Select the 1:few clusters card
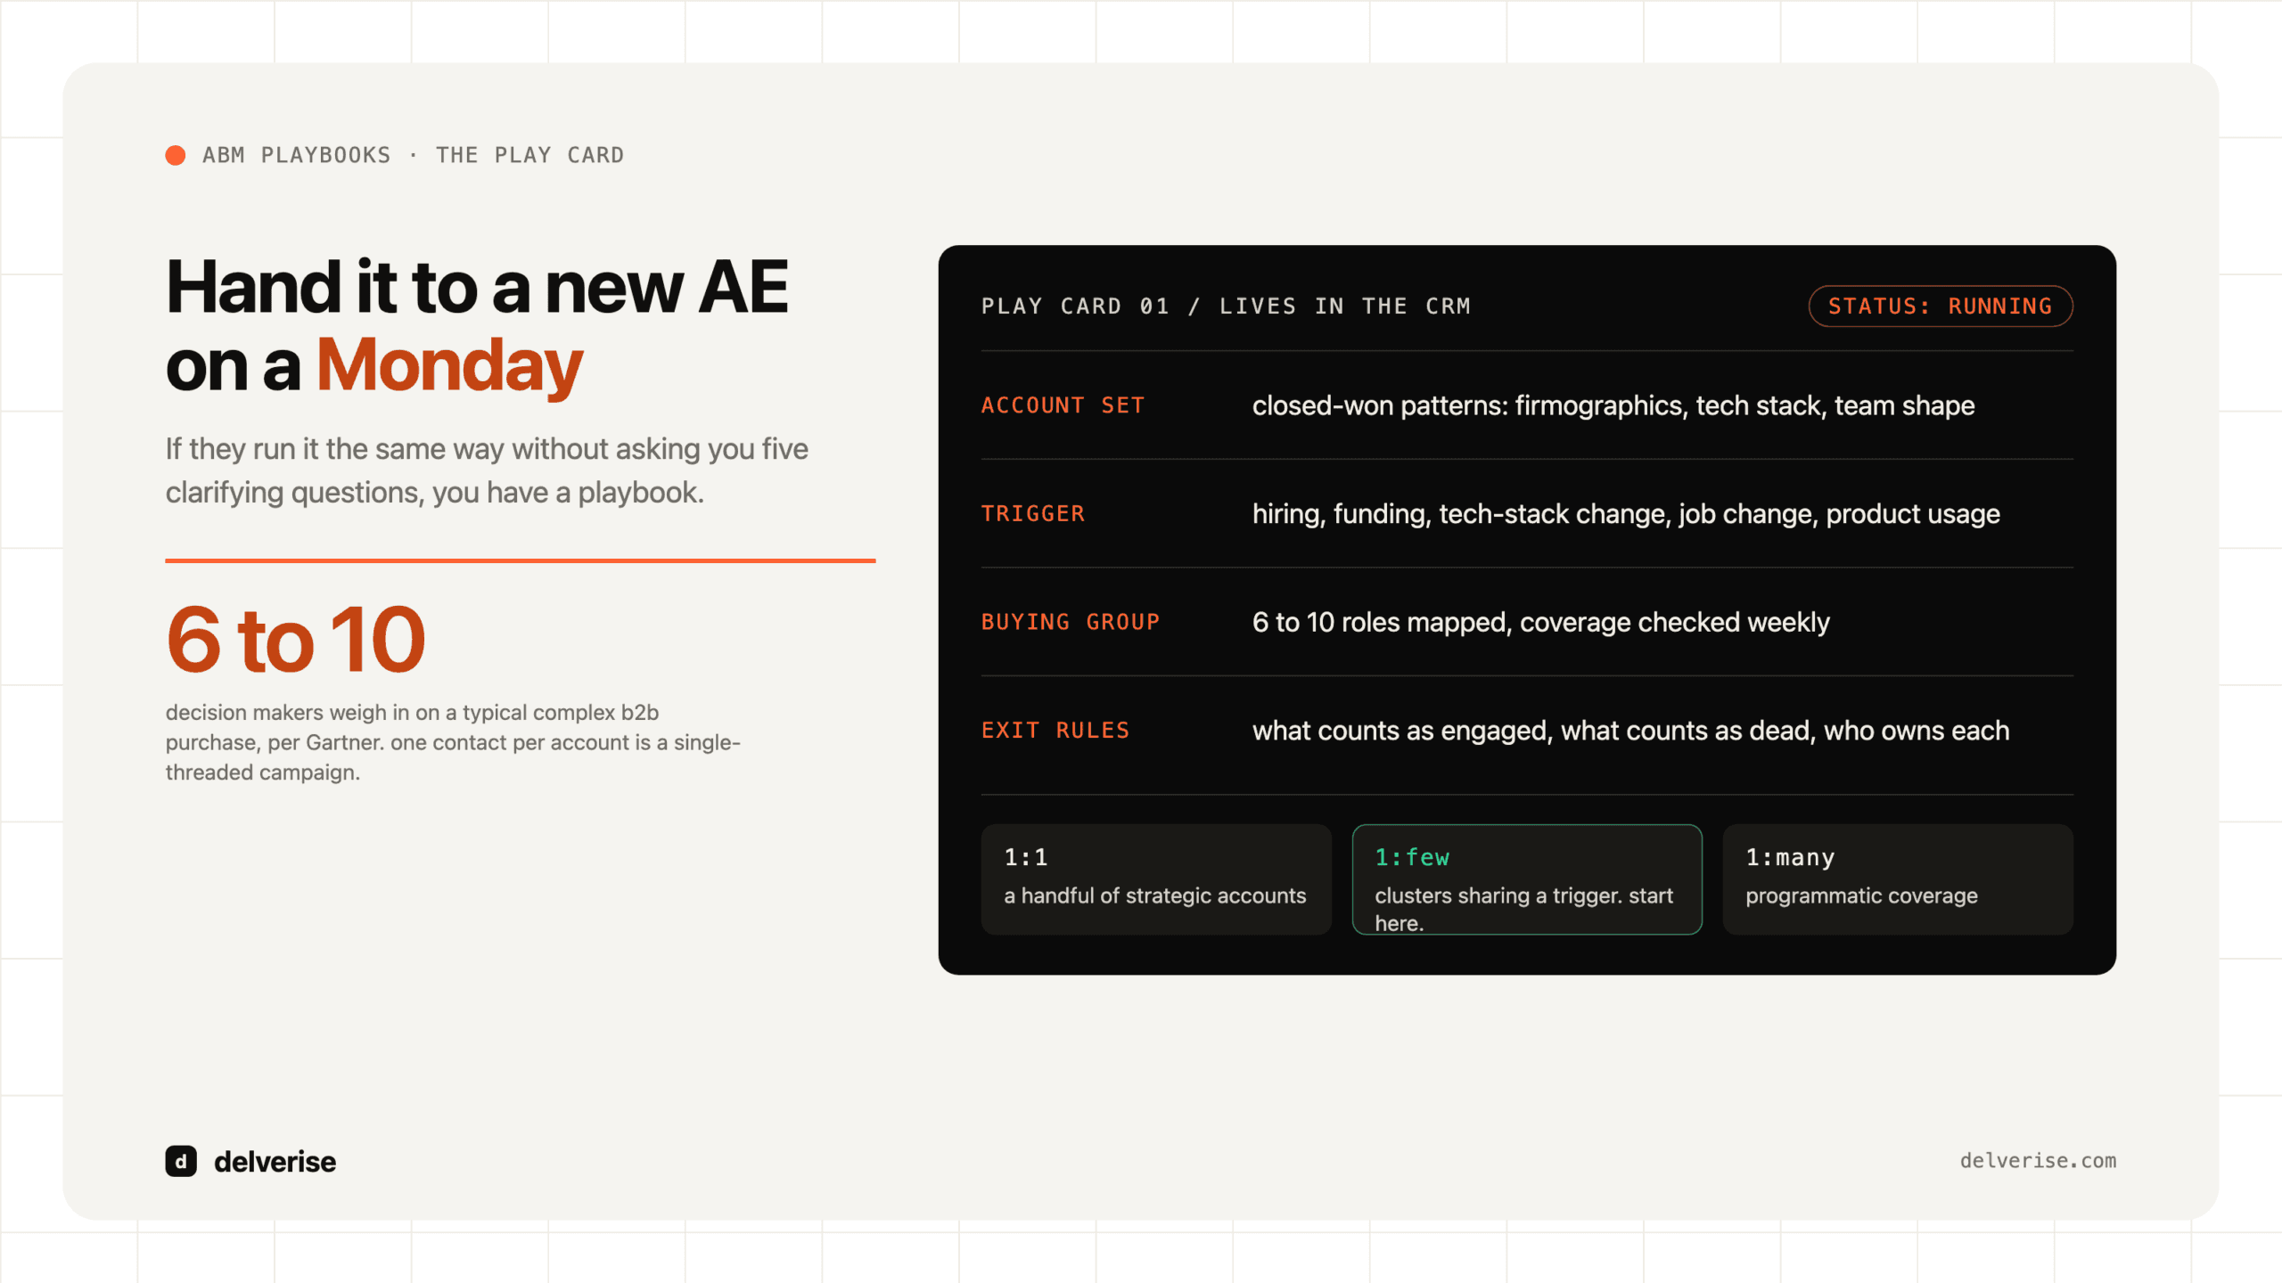The height and width of the screenshot is (1283, 2282). [x=1527, y=878]
